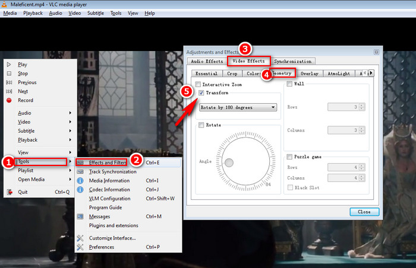The height and width of the screenshot is (268, 416).
Task: Click the Customize Interface tools icon
Action: click(x=80, y=238)
